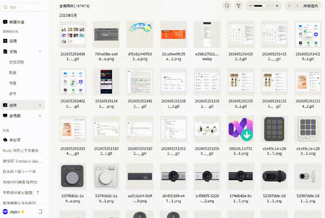Open purple installer icon 092b3c1b771 3...8.png

(241, 129)
